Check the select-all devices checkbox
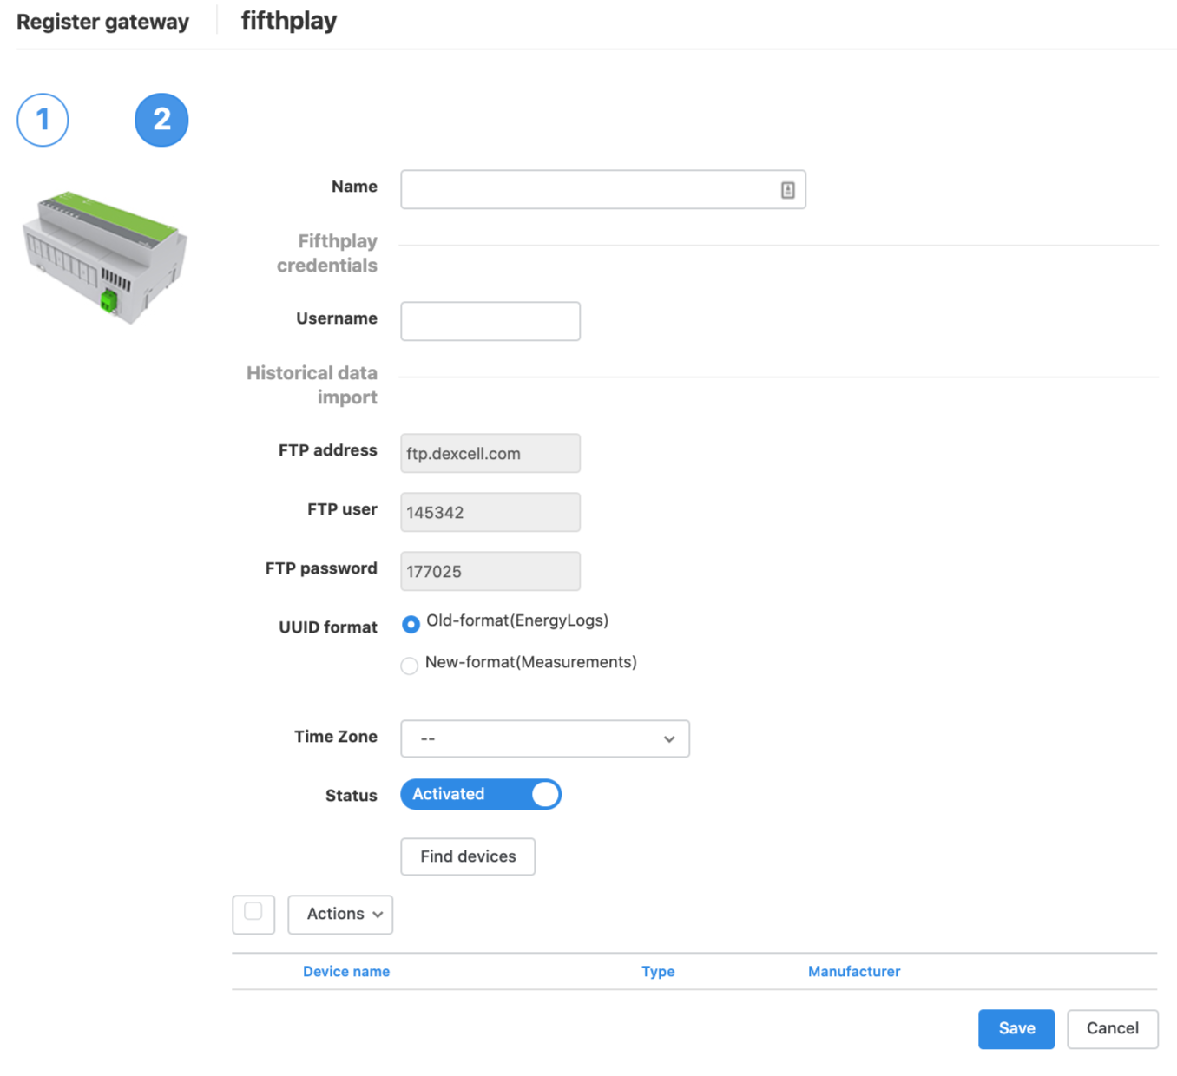The height and width of the screenshot is (1076, 1177). click(253, 911)
